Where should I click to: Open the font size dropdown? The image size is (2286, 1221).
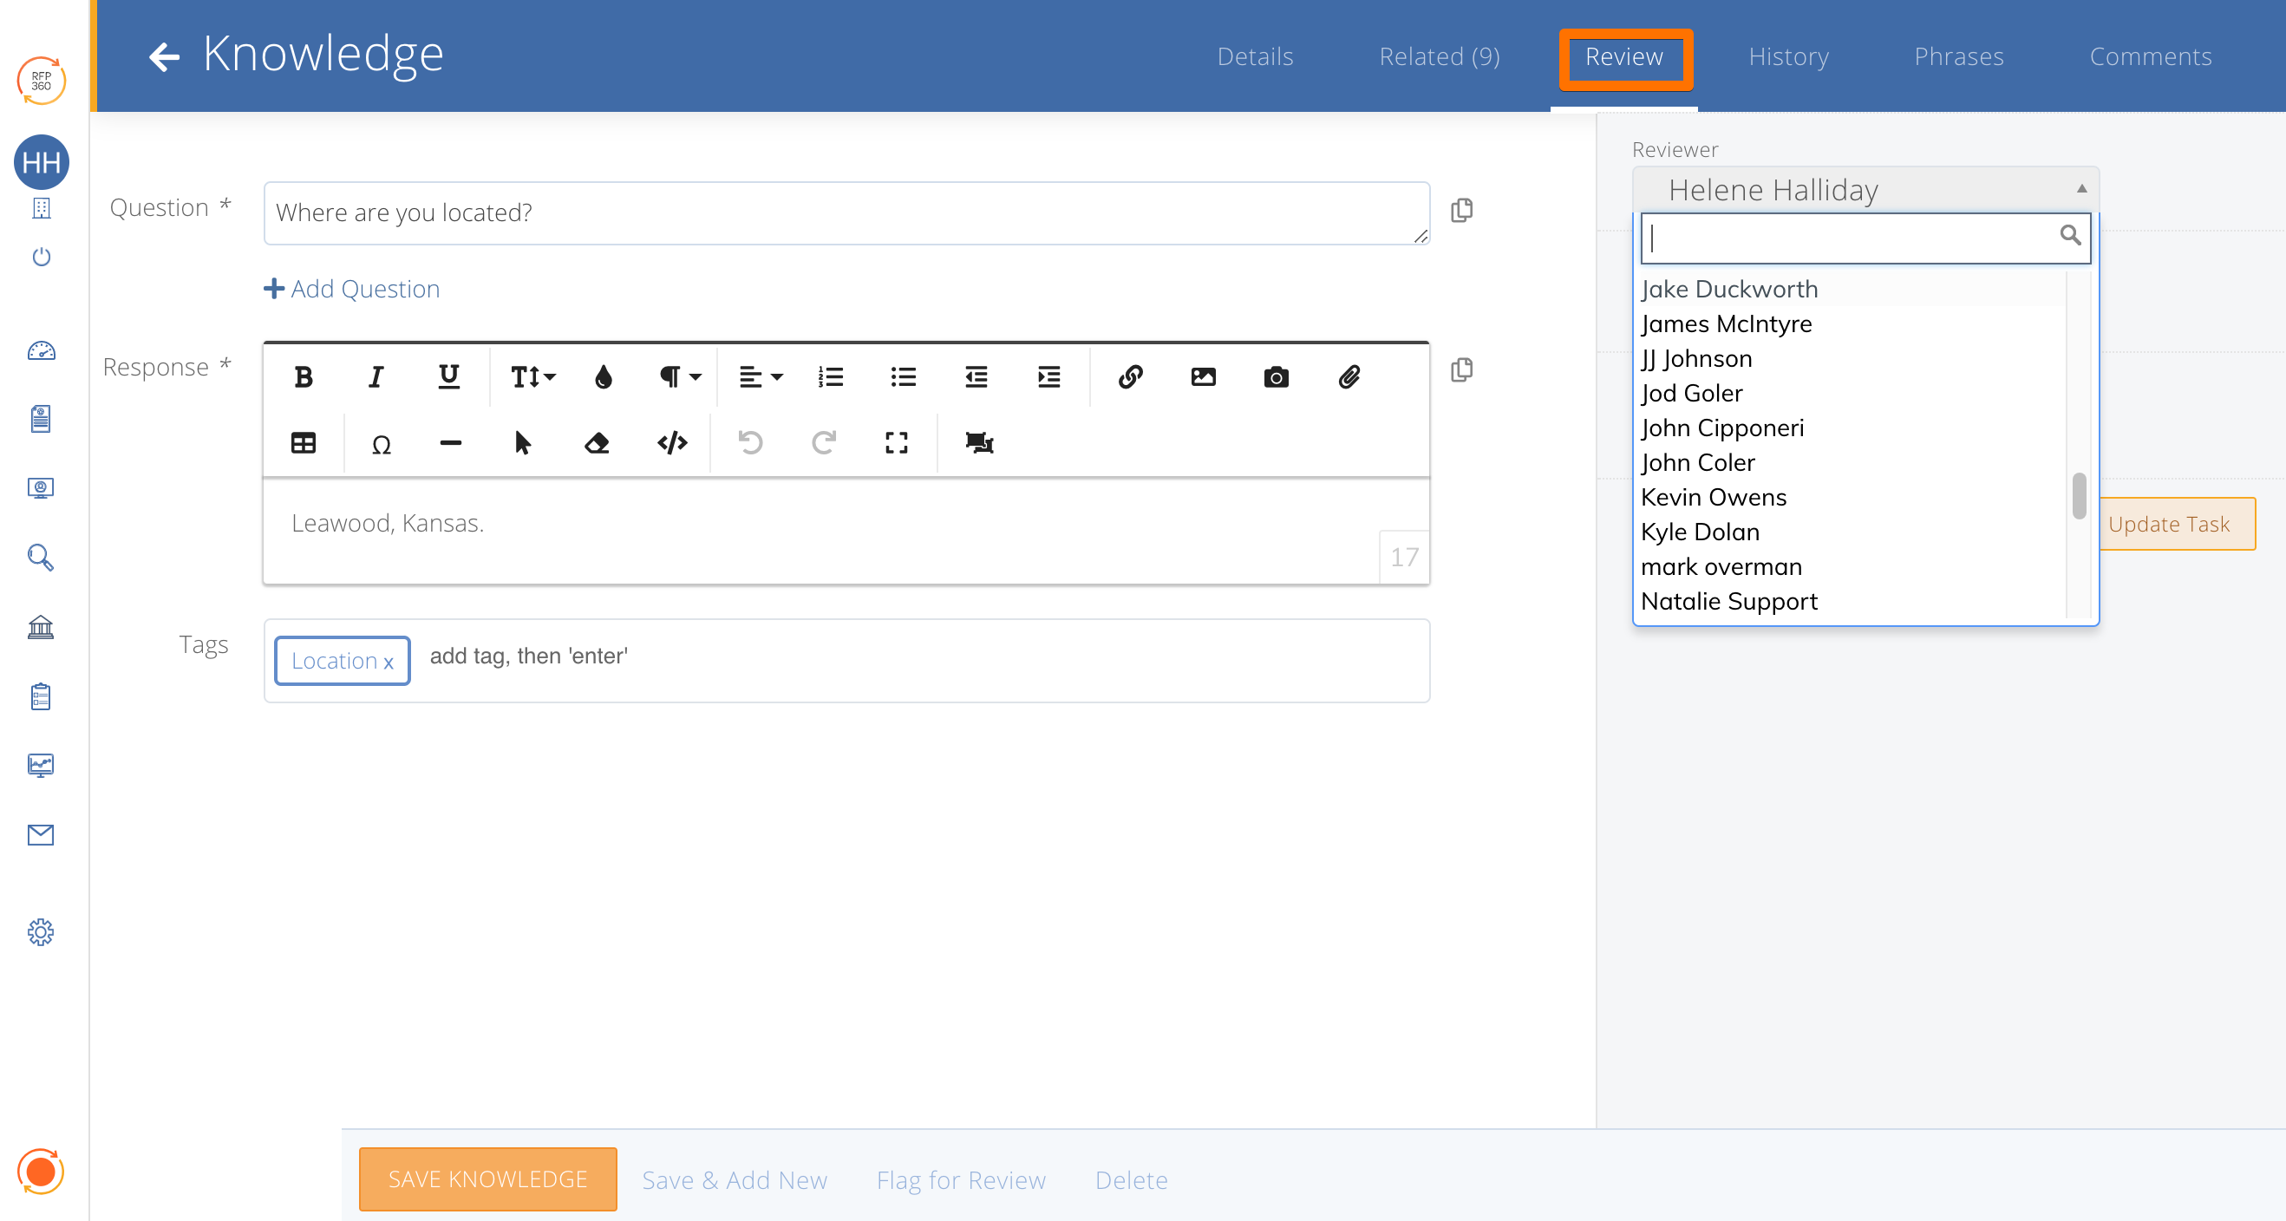point(532,377)
